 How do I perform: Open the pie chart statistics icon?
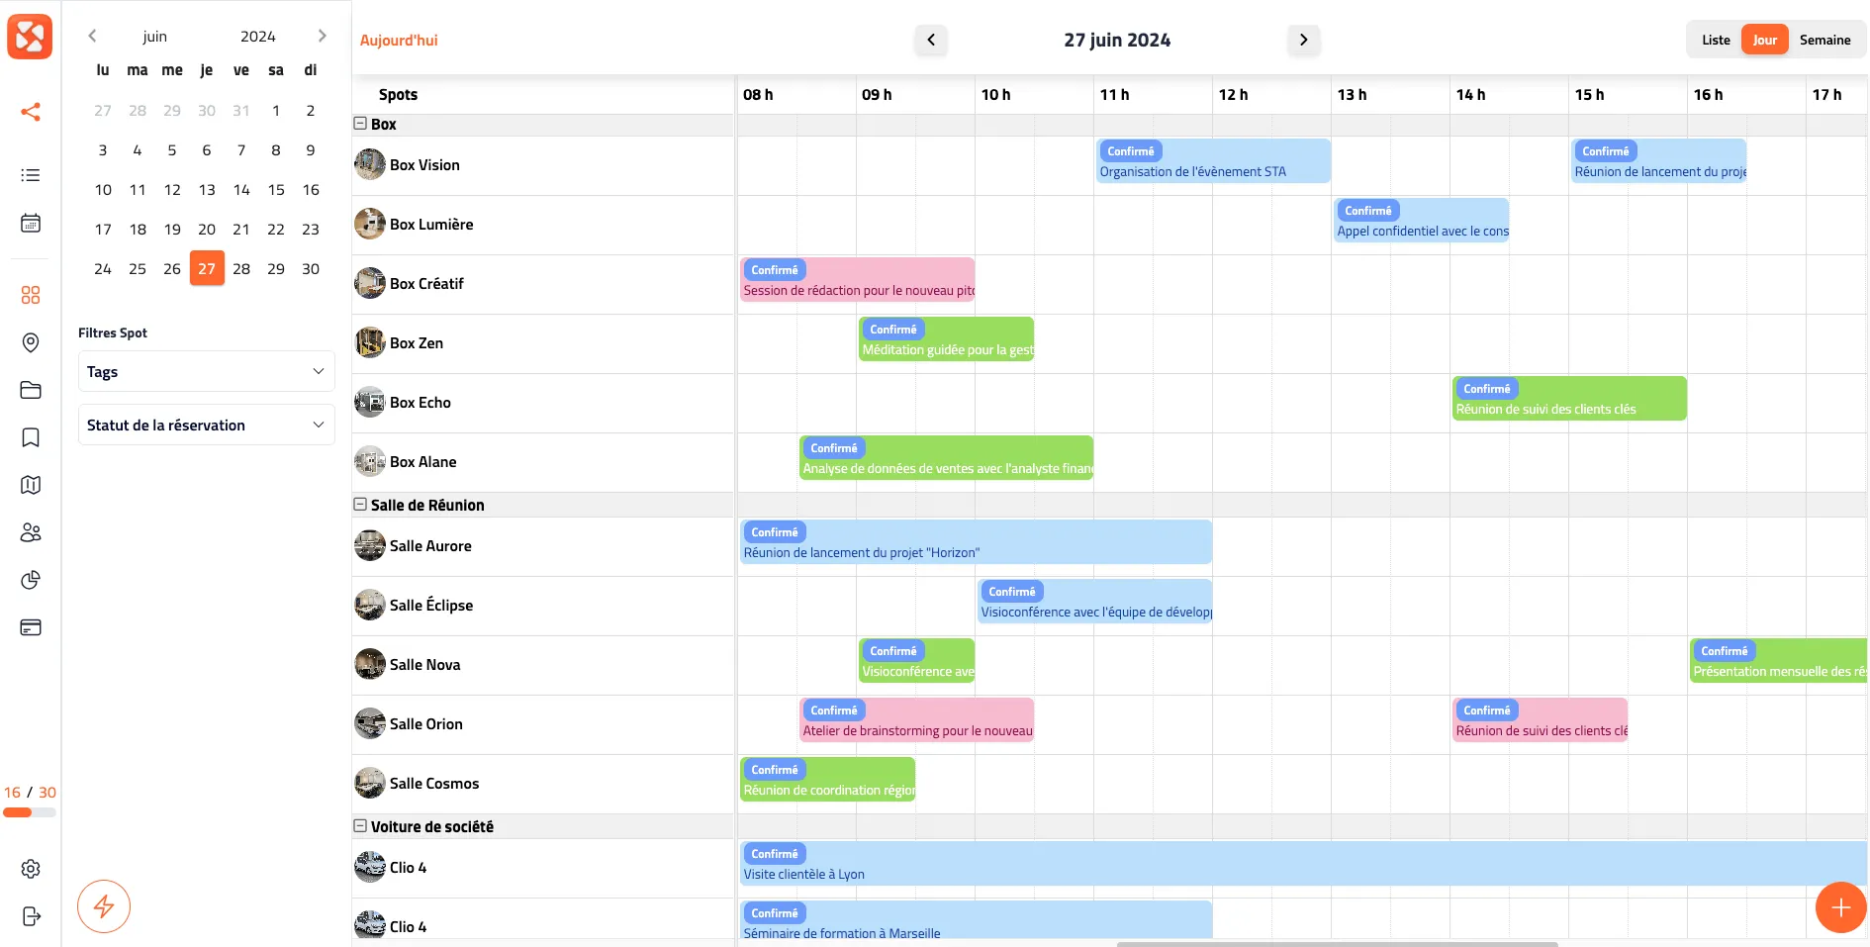pyautogui.click(x=31, y=580)
